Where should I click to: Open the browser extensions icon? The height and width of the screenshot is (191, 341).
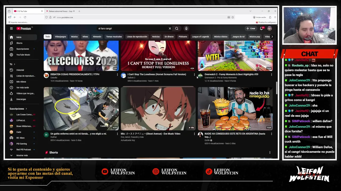(x=270, y=17)
